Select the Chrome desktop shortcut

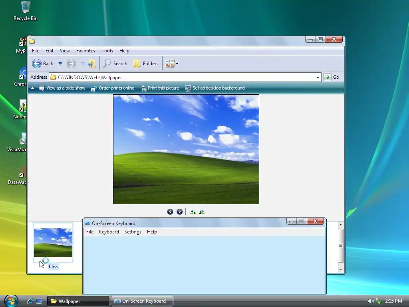click(20, 77)
